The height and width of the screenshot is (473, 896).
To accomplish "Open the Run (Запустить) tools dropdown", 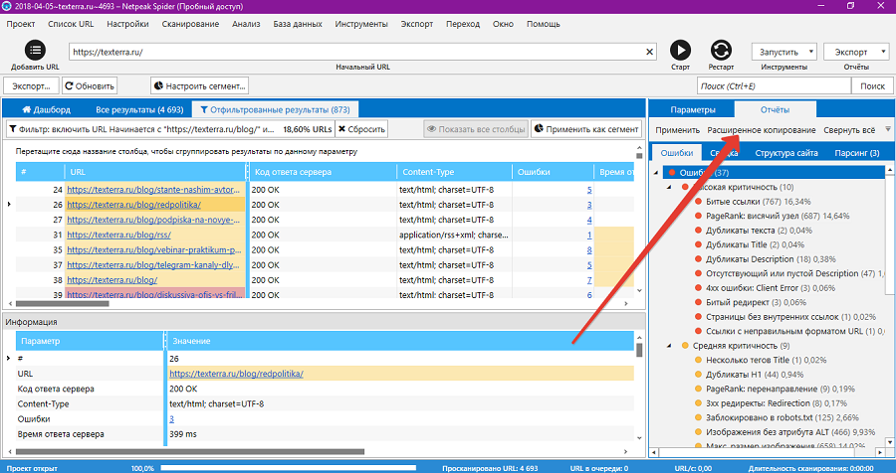I will [784, 52].
